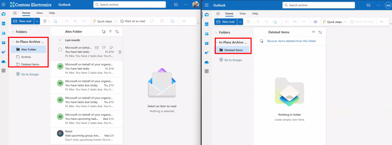Open the New mail dropdown arrow in the left window
Screen dimensions: 392x145
click(37, 21)
